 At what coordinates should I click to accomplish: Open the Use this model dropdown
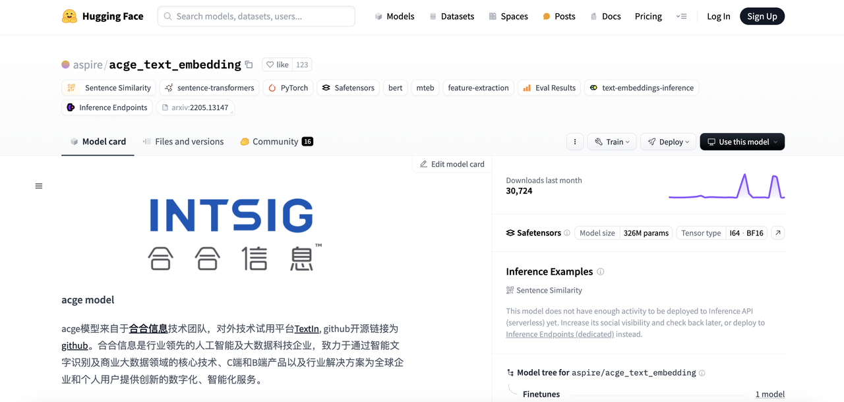[742, 142]
